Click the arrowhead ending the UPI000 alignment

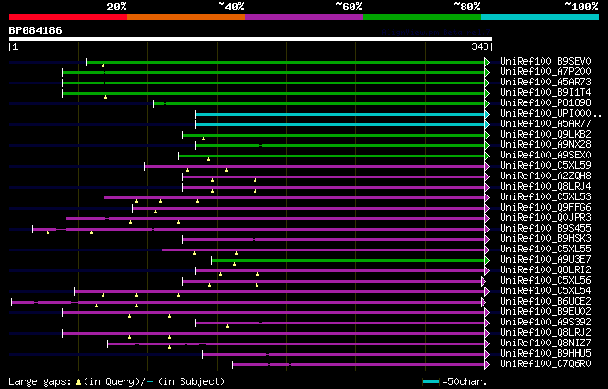[x=487, y=114]
